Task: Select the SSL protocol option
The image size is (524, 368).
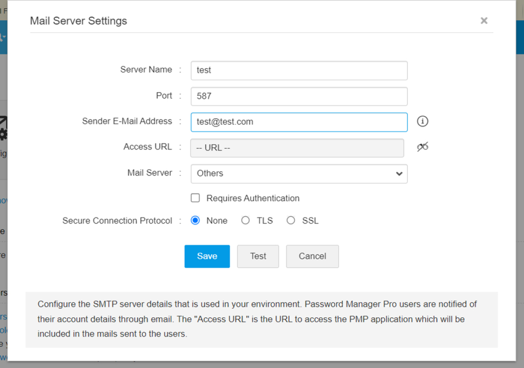Action: click(291, 220)
